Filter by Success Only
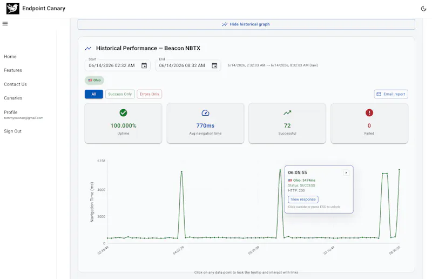Image resolution: width=432 pixels, height=279 pixels. coord(120,94)
